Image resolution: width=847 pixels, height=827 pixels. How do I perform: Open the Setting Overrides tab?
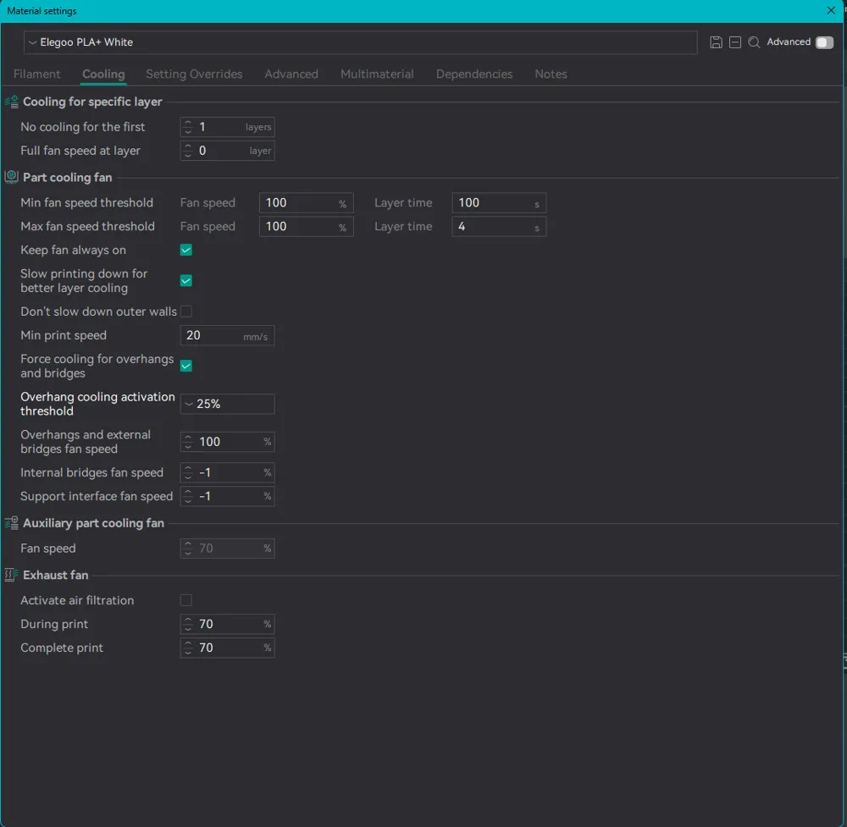194,74
